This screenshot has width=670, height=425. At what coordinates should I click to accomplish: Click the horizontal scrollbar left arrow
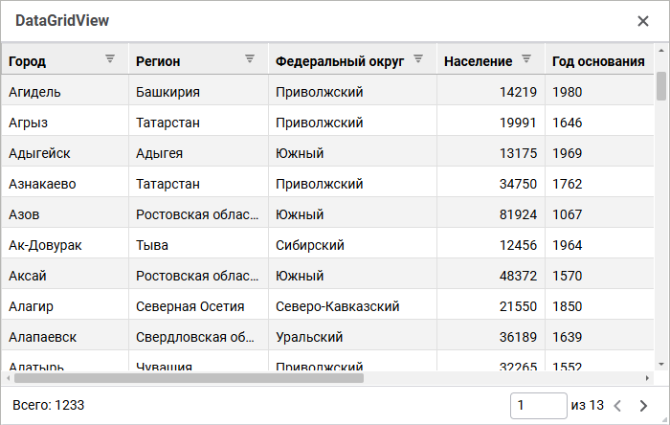(x=8, y=378)
